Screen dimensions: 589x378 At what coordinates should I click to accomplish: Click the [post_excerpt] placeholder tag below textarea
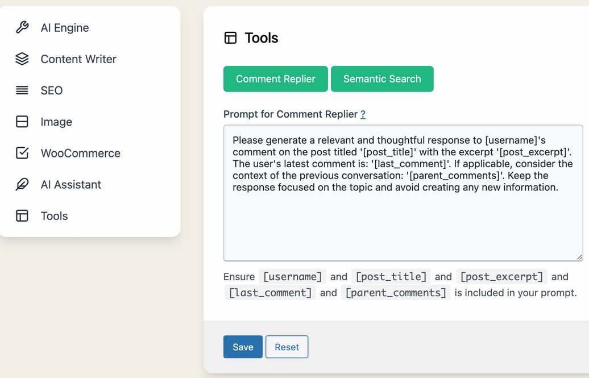pyautogui.click(x=501, y=277)
